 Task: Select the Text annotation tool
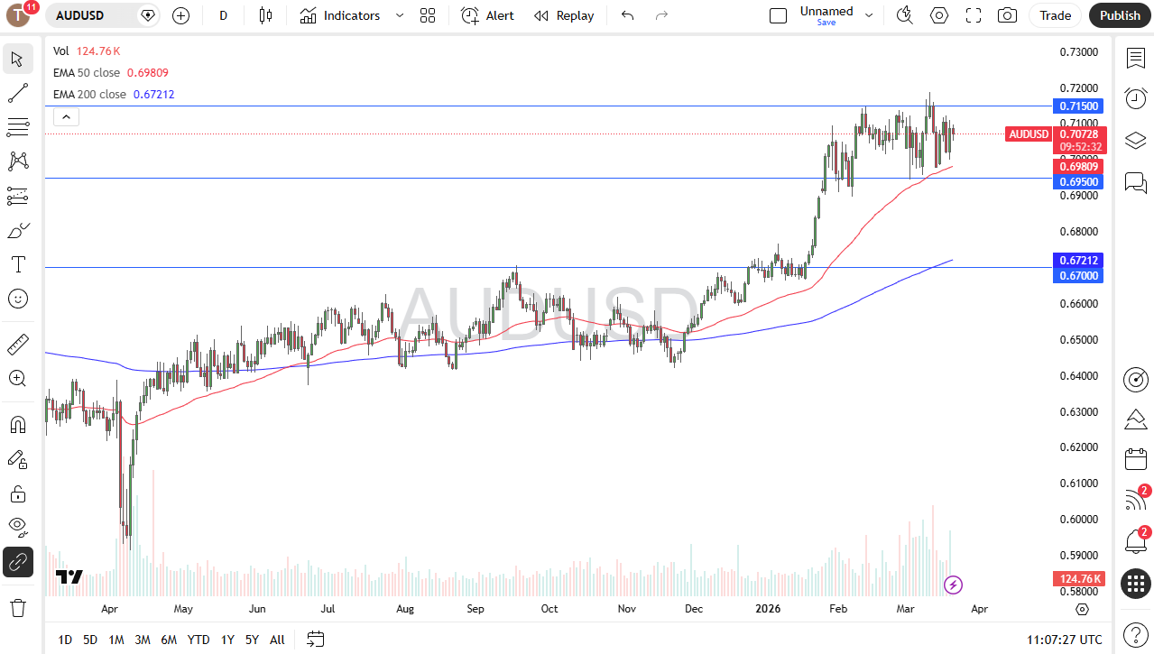tap(17, 264)
